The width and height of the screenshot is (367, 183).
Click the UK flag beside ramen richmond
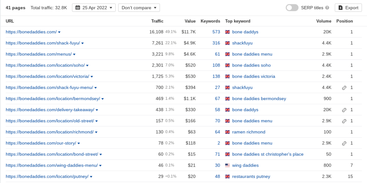click(227, 132)
